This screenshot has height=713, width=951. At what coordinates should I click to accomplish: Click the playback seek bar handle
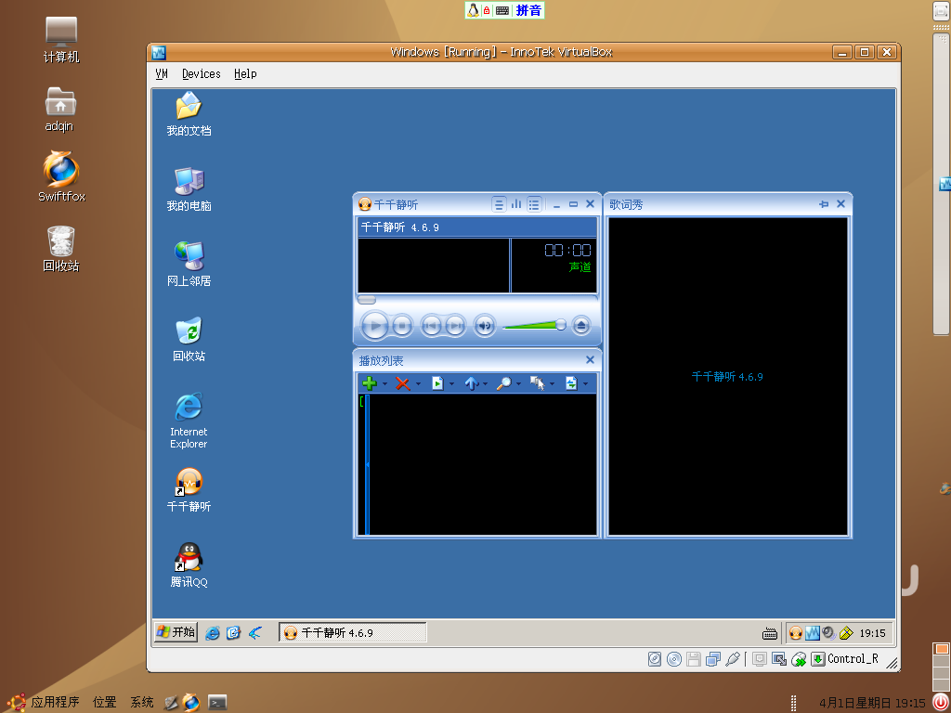click(366, 300)
